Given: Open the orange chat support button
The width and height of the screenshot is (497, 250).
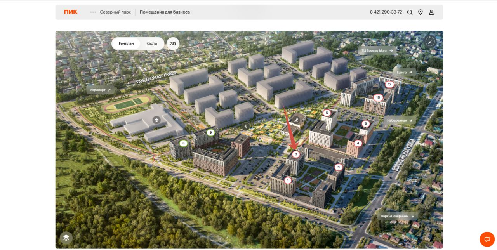Looking at the screenshot, I should click(487, 239).
